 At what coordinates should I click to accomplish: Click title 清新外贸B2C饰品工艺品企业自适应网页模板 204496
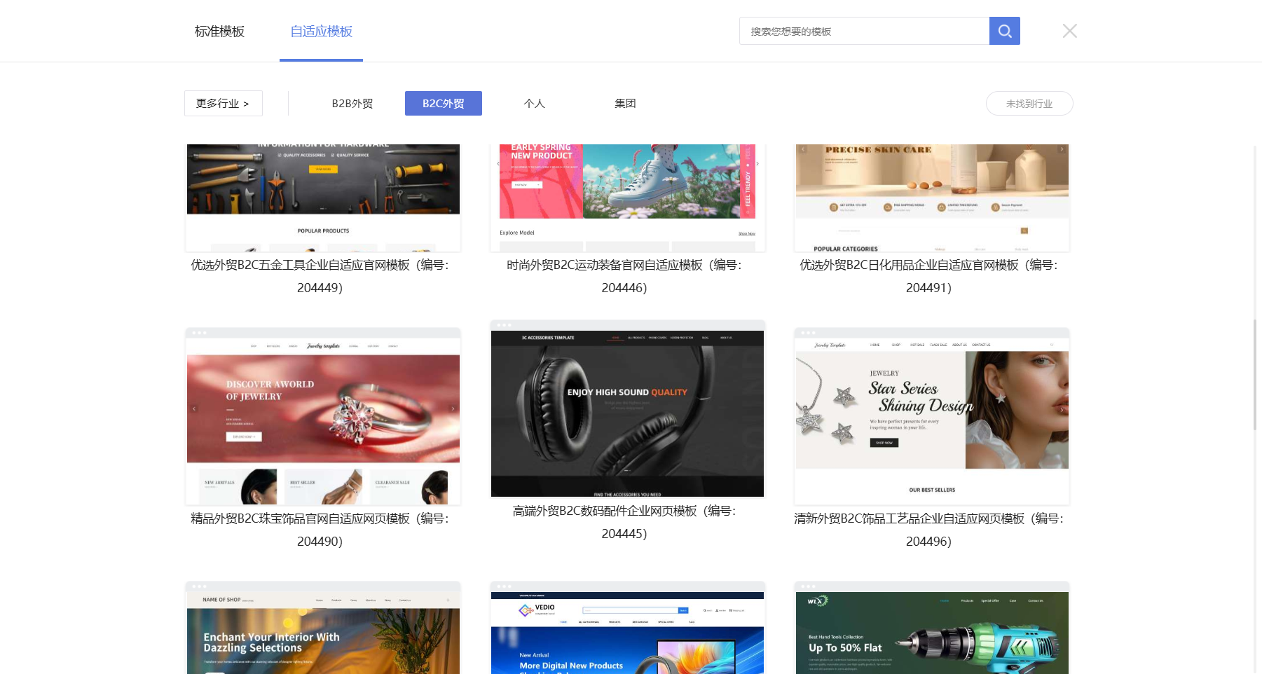929,530
